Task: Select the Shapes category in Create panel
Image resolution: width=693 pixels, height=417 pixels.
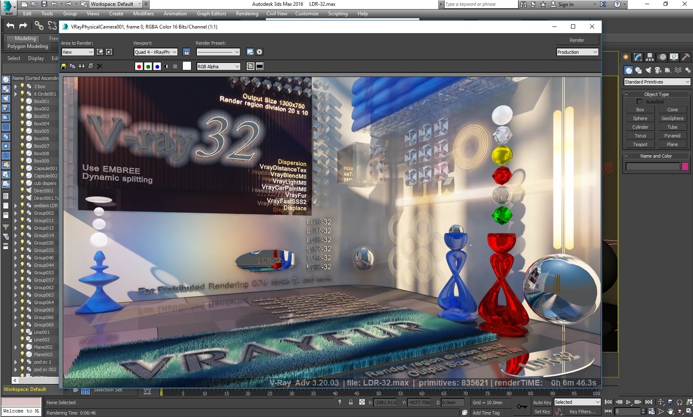Action: (638, 70)
